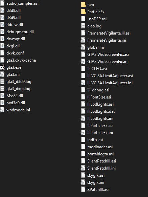Select the debugmenu.dll file
148x197 pixels.
coord(17,32)
